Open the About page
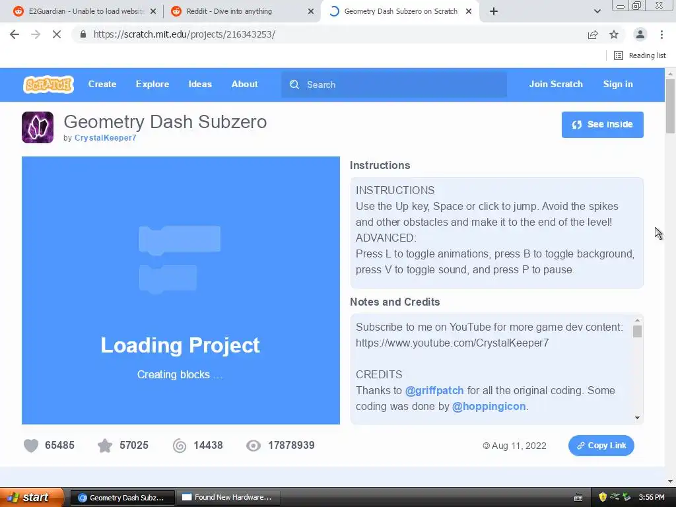The image size is (676, 507). [x=244, y=84]
